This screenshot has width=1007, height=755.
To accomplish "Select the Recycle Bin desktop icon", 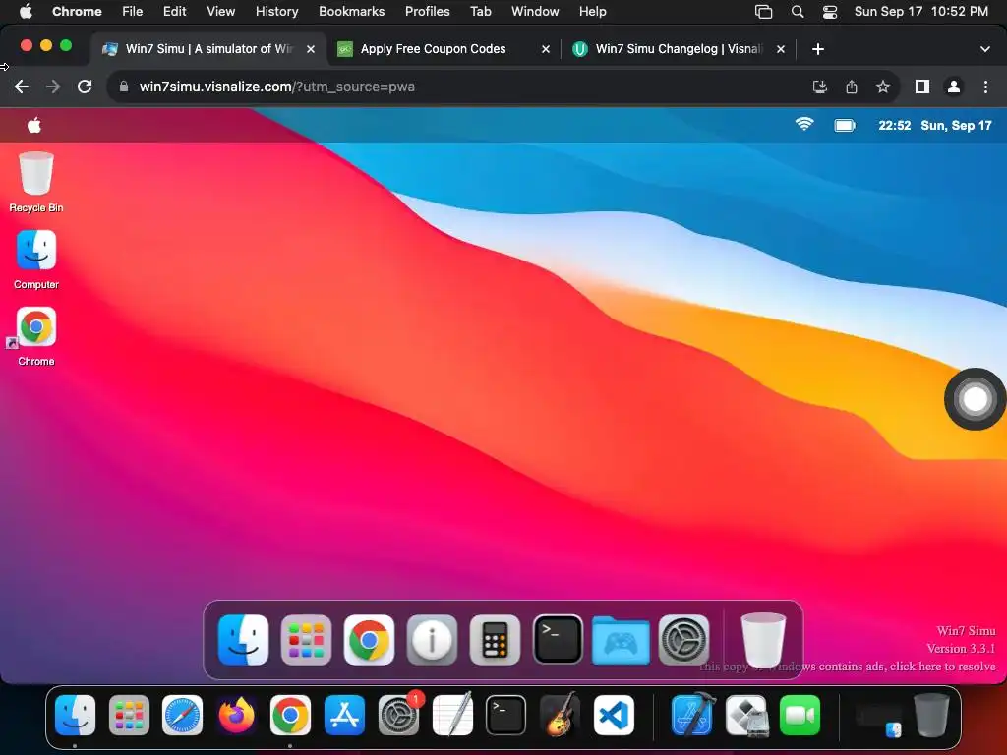I will pos(36,182).
